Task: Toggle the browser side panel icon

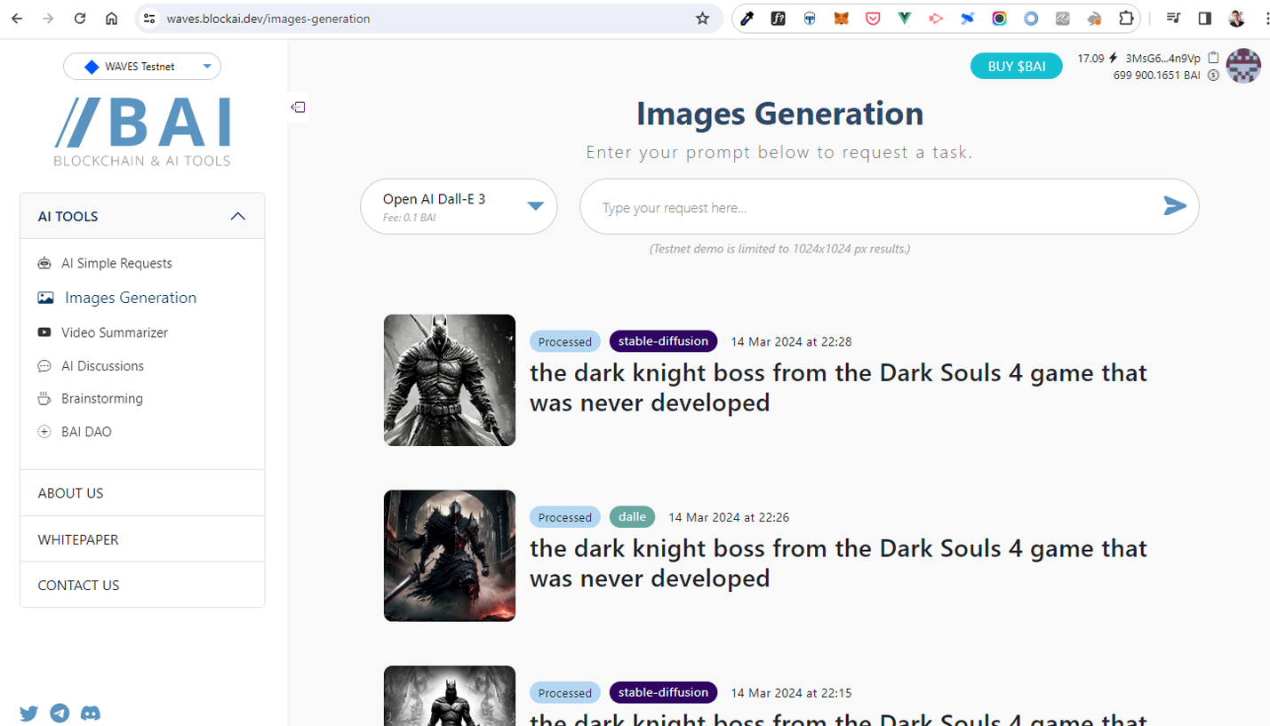Action: pyautogui.click(x=1205, y=19)
